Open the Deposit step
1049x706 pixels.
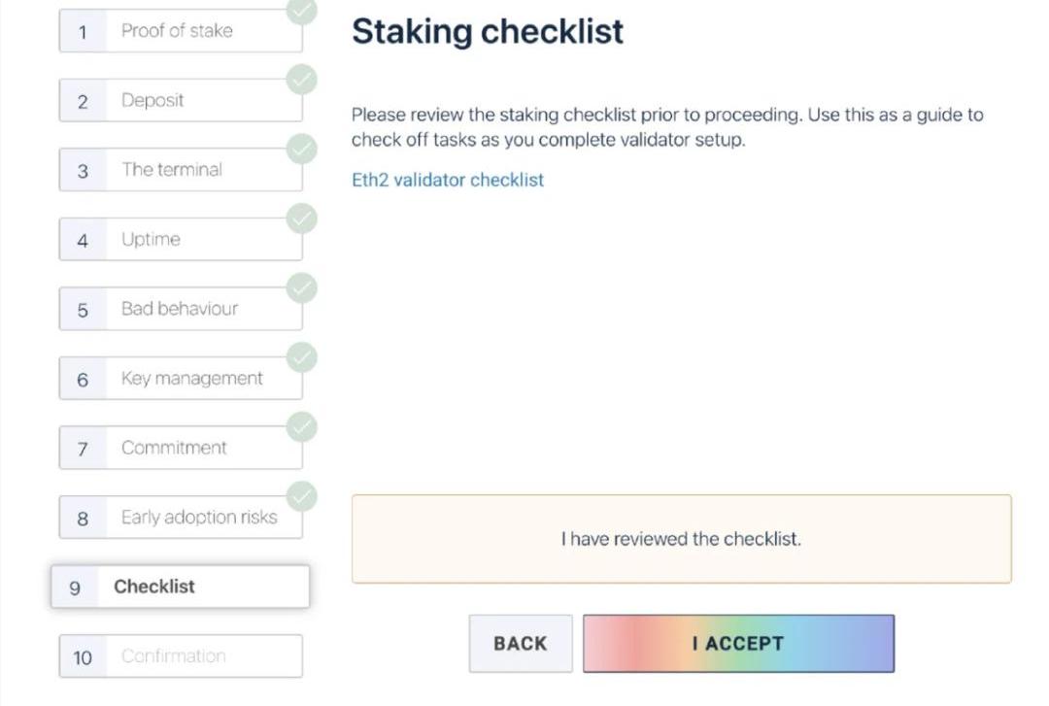point(180,101)
